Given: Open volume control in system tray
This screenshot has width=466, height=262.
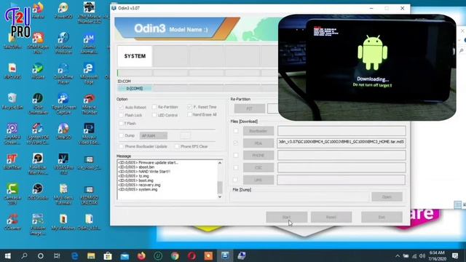Looking at the screenshot, I should point(422,255).
